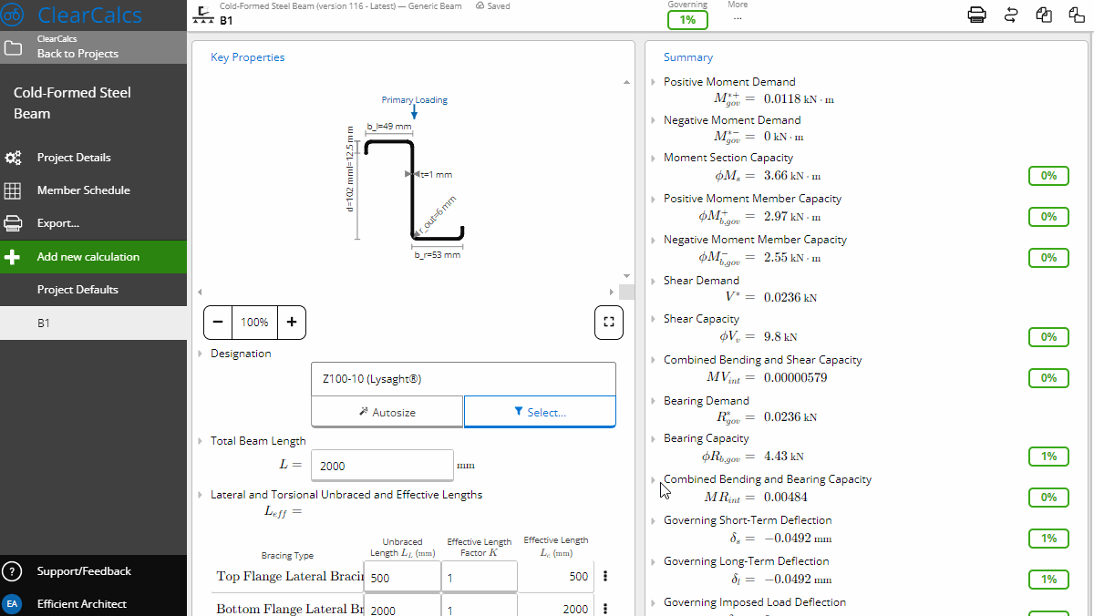Image resolution: width=1094 pixels, height=616 pixels.
Task: Click the Back to Projects folder icon
Action: [x=14, y=47]
